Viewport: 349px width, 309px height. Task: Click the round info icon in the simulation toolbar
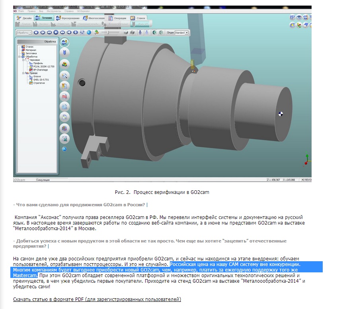coord(76,33)
